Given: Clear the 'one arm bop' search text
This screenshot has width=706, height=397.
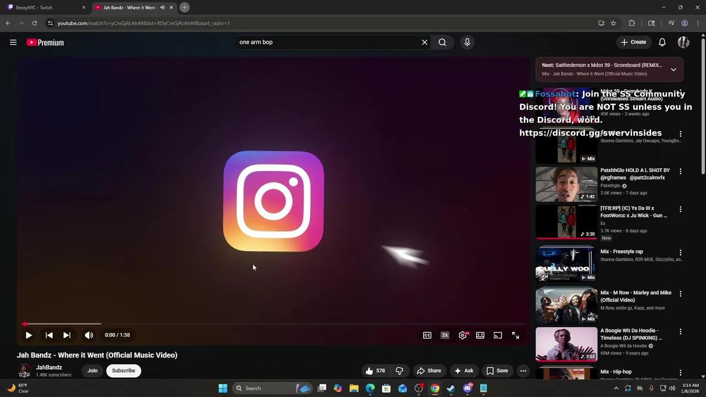Looking at the screenshot, I should [425, 42].
